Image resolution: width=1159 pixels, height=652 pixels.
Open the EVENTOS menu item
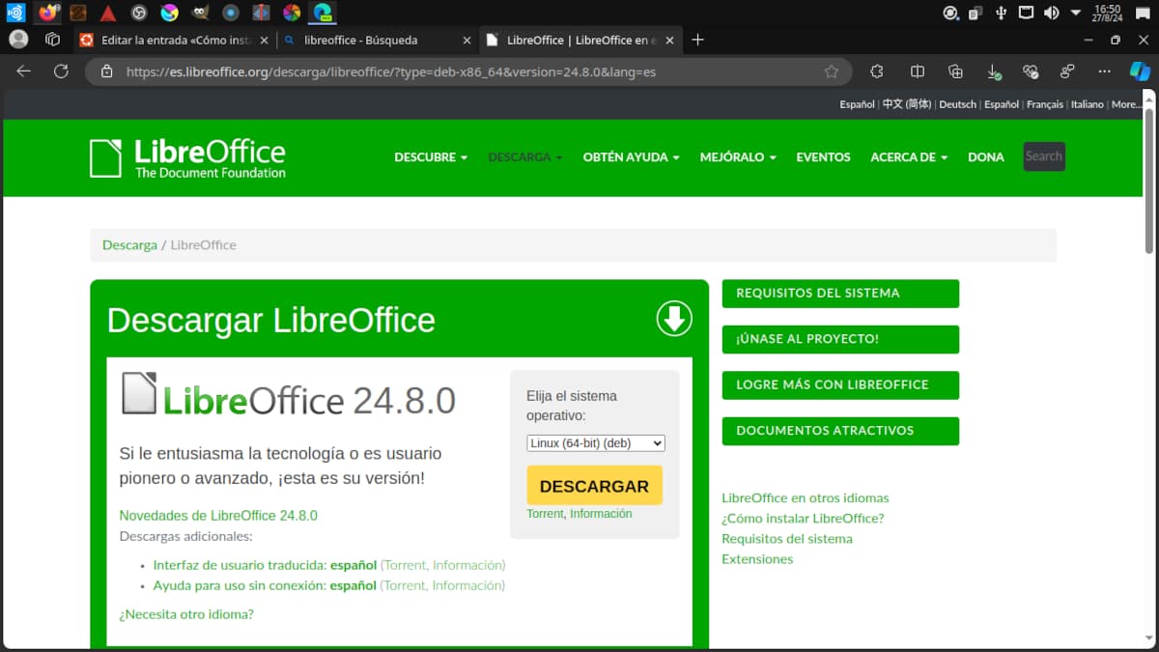click(823, 157)
